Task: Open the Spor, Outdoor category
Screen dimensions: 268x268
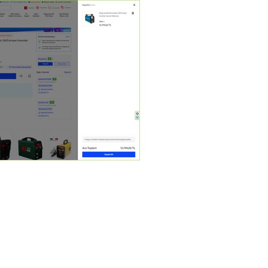Action: [36, 15]
